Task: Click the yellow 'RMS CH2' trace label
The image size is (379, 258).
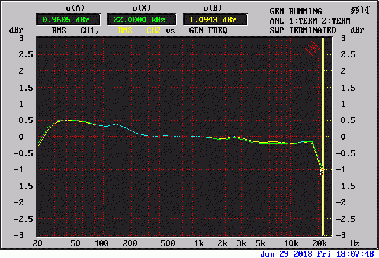Action: pyautogui.click(x=140, y=30)
